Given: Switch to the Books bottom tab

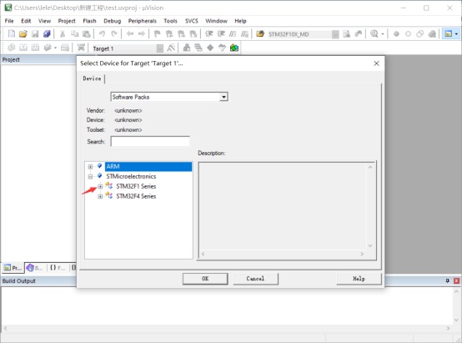Looking at the screenshot, I should pos(35,268).
